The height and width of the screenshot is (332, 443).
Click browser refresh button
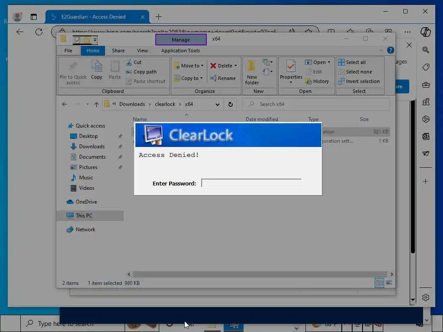[39, 32]
